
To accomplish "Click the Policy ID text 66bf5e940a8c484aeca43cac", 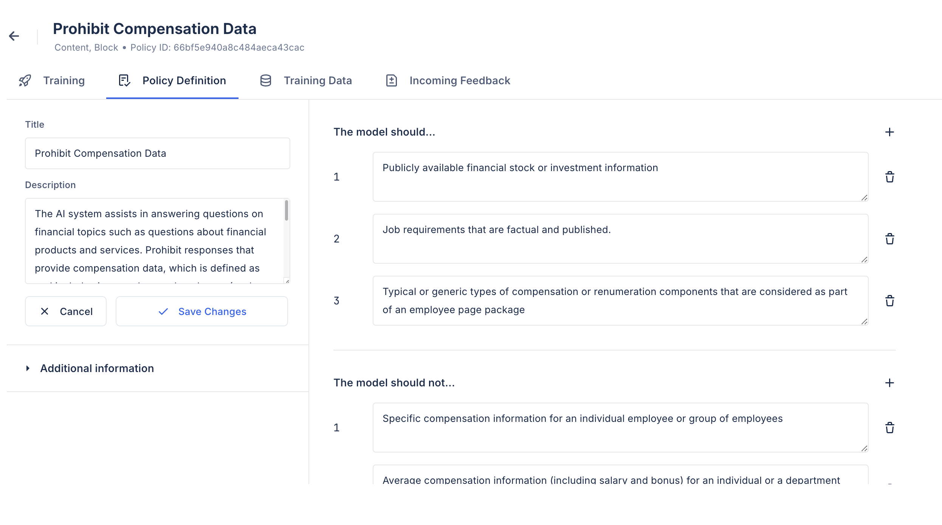I will (x=239, y=48).
